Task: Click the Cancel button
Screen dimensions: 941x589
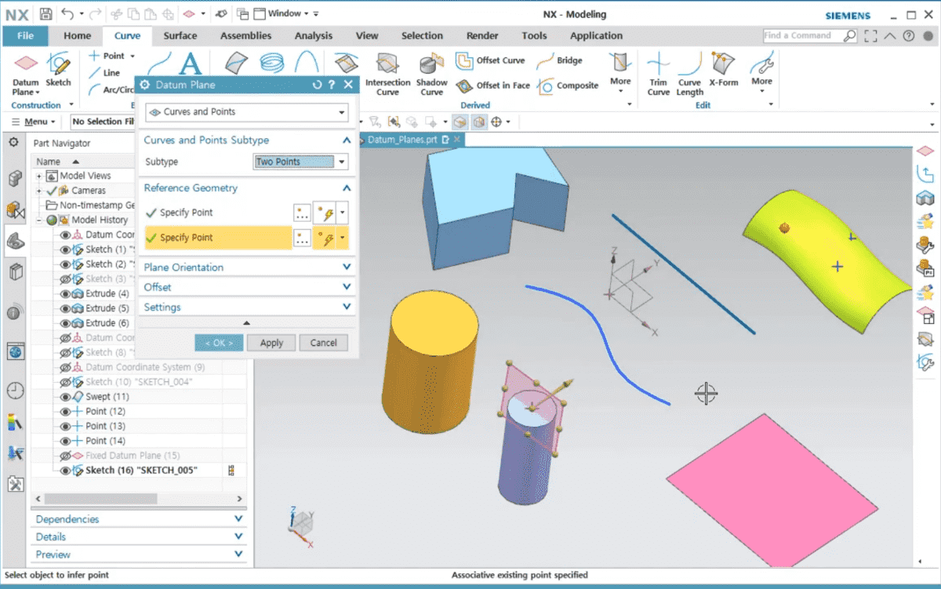Action: tap(324, 343)
